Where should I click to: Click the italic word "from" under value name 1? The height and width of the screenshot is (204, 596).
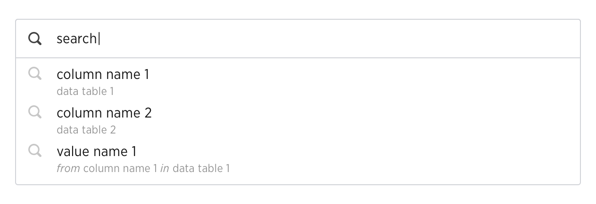[x=68, y=168]
